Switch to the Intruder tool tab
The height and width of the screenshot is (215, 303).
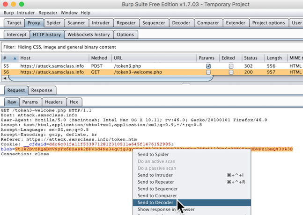coord(101,23)
